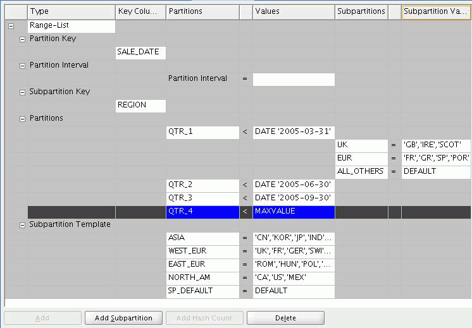This screenshot has width=472, height=328.
Task: Click the MAXVALUE cell for QTR_4
Action: coord(293,211)
